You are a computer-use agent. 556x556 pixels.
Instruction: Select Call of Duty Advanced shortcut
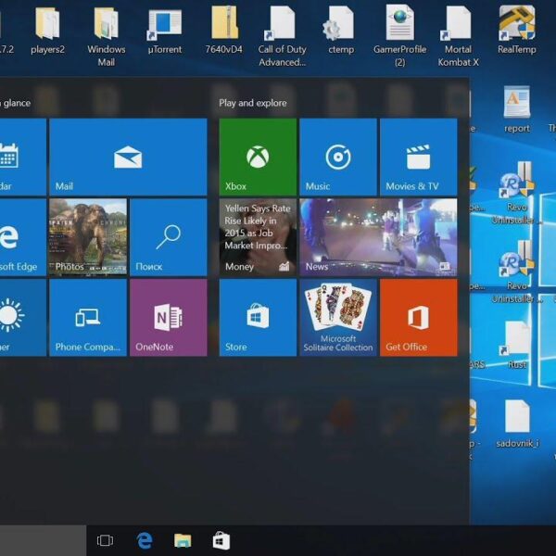[x=283, y=37]
